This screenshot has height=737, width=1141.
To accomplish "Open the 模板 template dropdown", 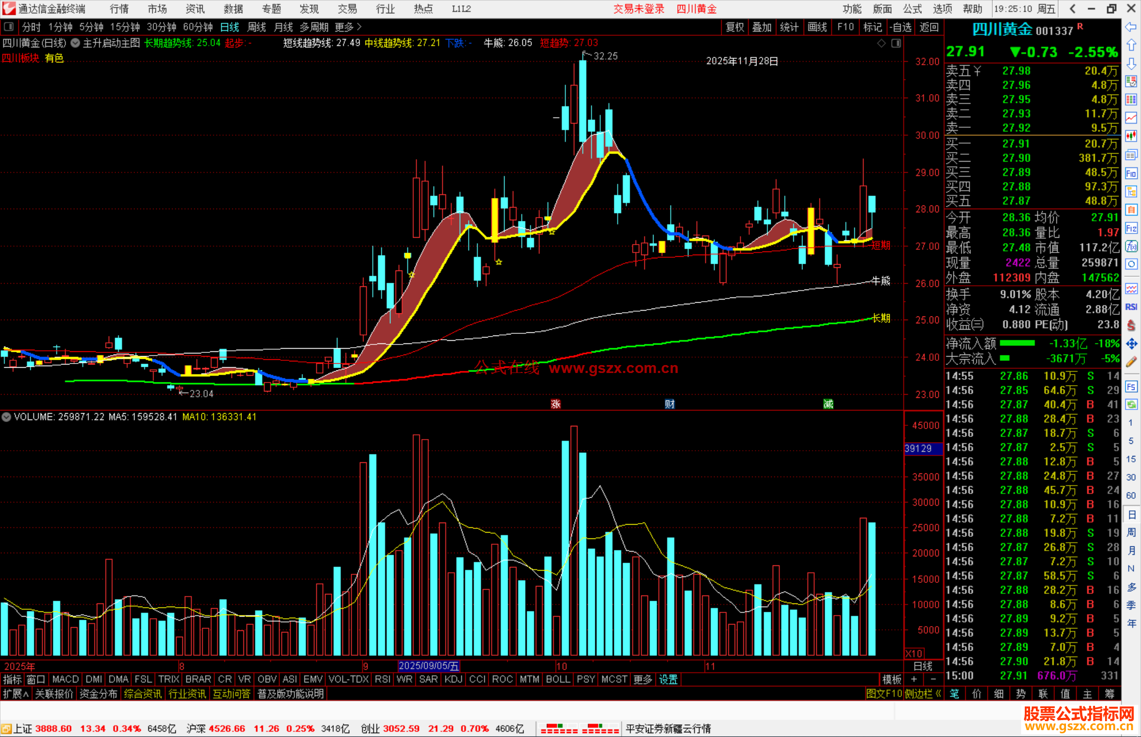I will point(892,679).
